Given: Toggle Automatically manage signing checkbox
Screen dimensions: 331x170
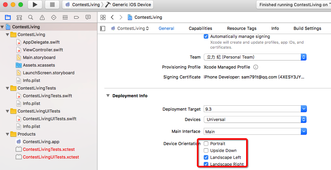Looking at the screenshot, I should click(x=206, y=36).
